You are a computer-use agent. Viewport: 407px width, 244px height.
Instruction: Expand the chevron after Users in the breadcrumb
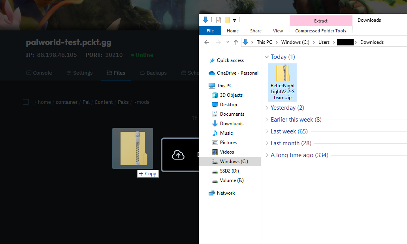334,42
